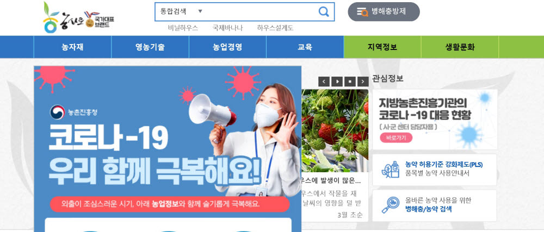
Task: Open the 병해충방제 button
Action: tap(384, 11)
